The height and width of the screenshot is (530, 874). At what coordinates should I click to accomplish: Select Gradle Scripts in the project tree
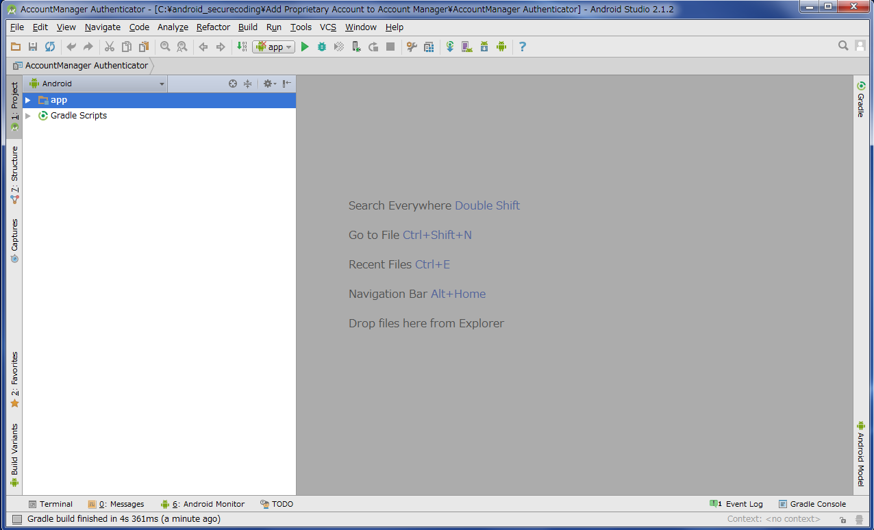[x=79, y=116]
